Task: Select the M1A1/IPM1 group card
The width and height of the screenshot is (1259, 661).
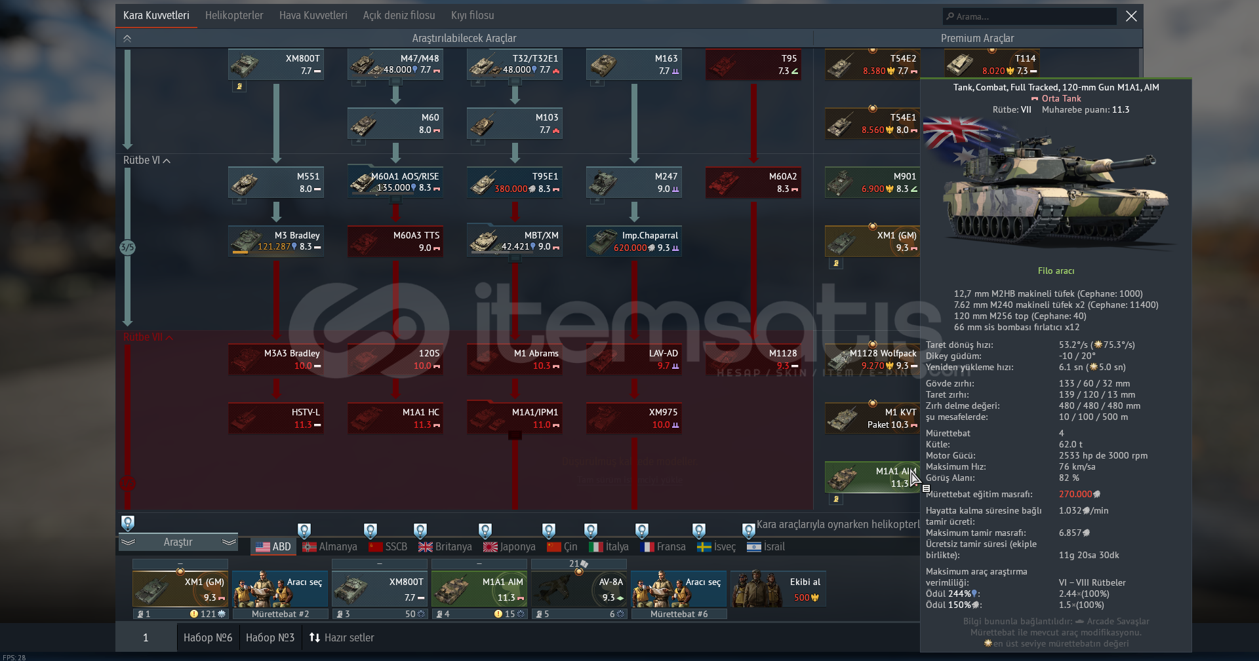Action: click(x=515, y=418)
